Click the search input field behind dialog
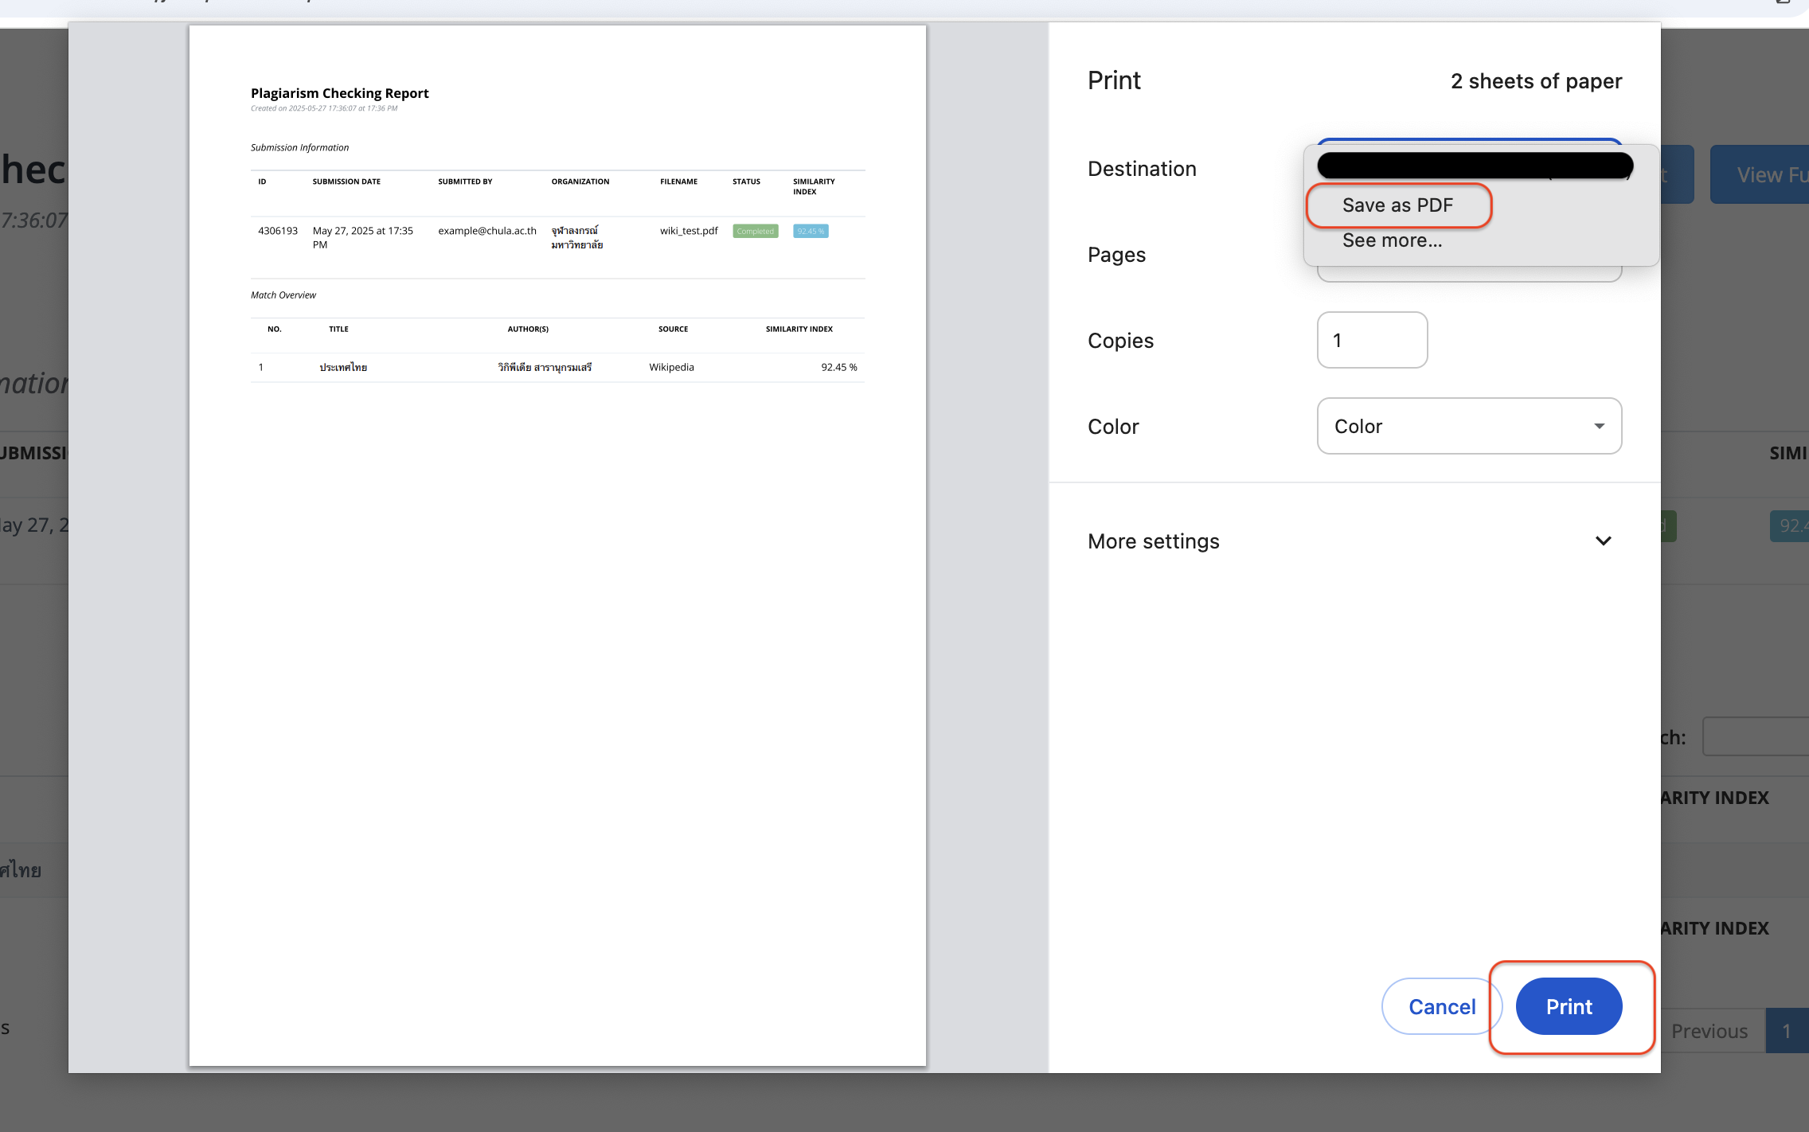Screen dimensions: 1809x1132 tap(1756, 736)
